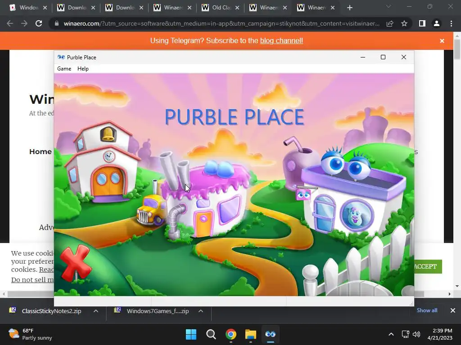The image size is (461, 345).
Task: Click the Do not sell link
Action: [x=32, y=280]
